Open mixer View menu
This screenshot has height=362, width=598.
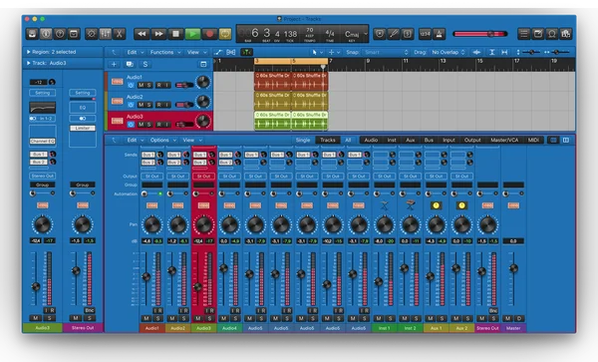[x=191, y=141]
